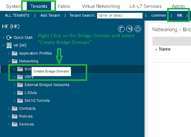
Task: Select HK (HK) tree item
Action: point(20,45)
